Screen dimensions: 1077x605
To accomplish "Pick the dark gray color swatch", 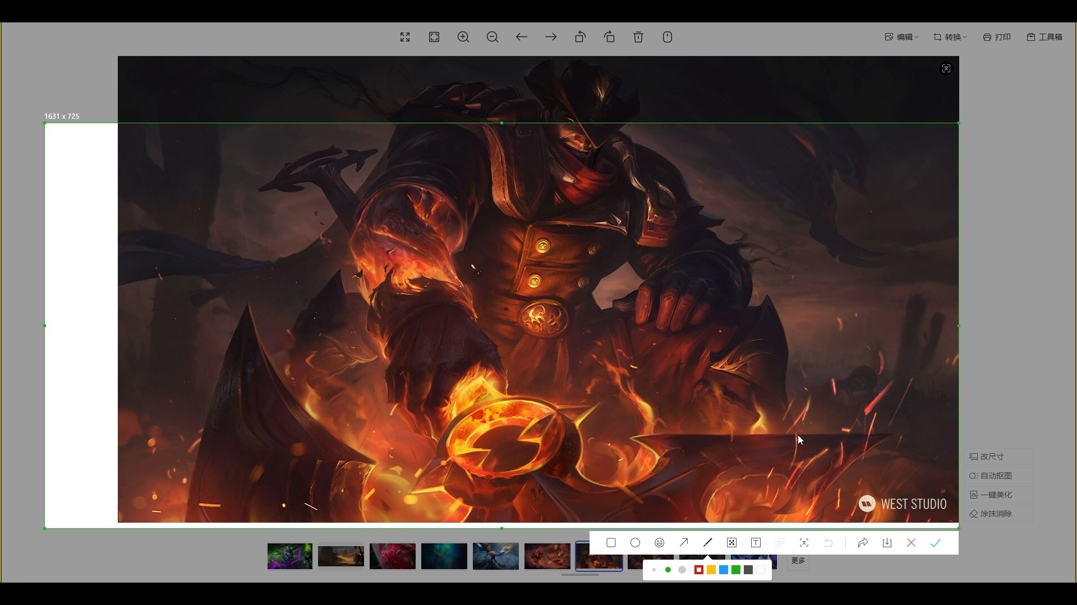I will coord(748,570).
